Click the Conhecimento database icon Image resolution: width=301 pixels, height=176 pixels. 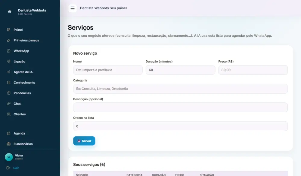9,83
